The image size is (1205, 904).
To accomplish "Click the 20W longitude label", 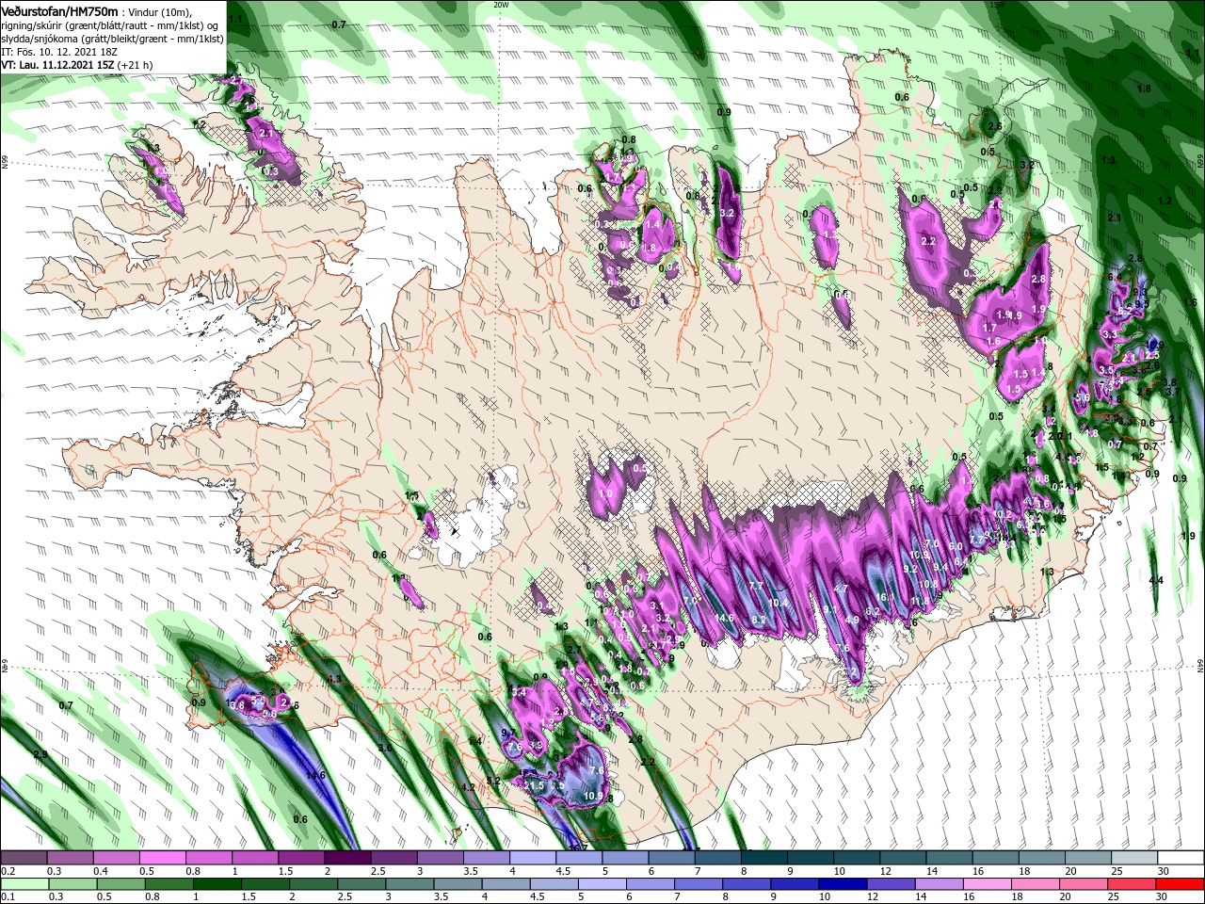I will tap(501, 5).
